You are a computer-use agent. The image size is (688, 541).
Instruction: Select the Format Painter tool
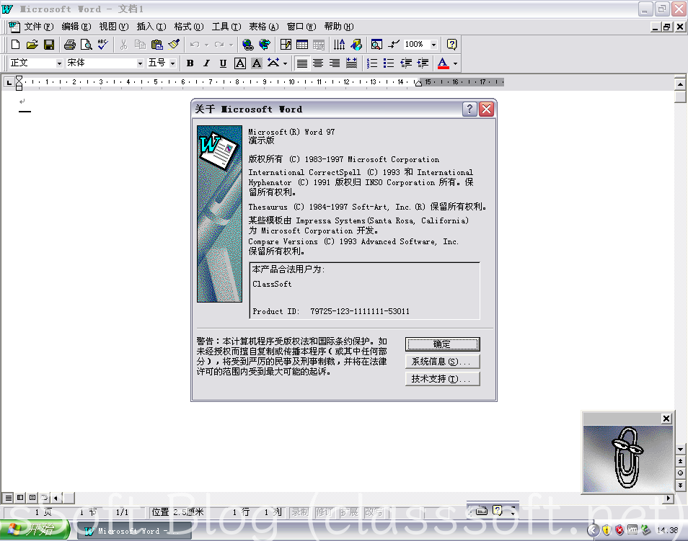coord(172,44)
